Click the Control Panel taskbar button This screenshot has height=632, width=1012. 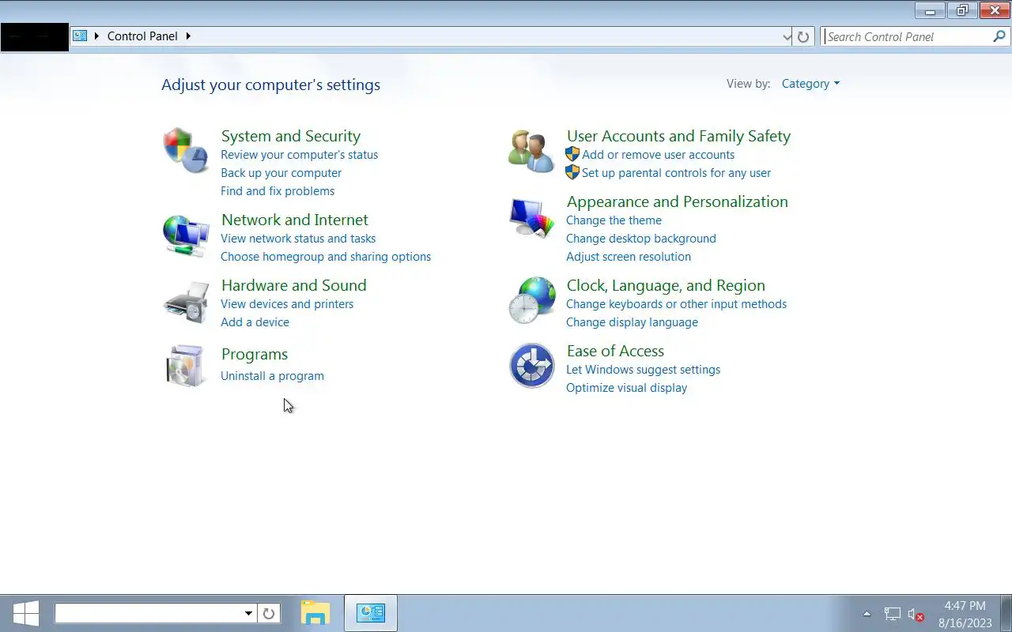pos(370,613)
